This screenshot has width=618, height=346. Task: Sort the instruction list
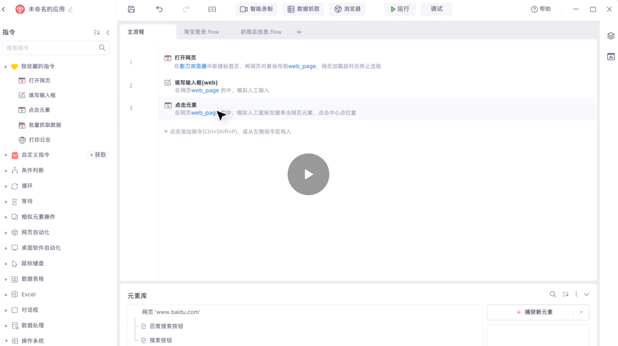[96, 32]
